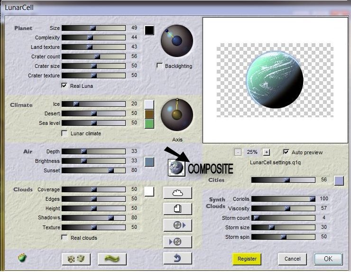Screen dimensions: 351x272
Task: Click the Cities slider
Action: point(283,180)
